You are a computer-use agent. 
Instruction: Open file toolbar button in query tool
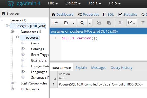coord(56,23)
